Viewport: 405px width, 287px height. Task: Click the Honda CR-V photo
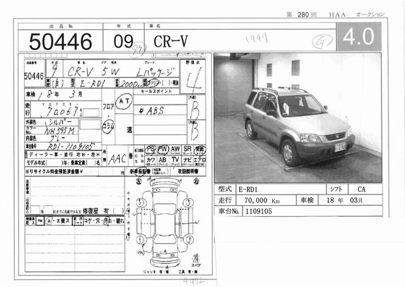tap(297, 117)
